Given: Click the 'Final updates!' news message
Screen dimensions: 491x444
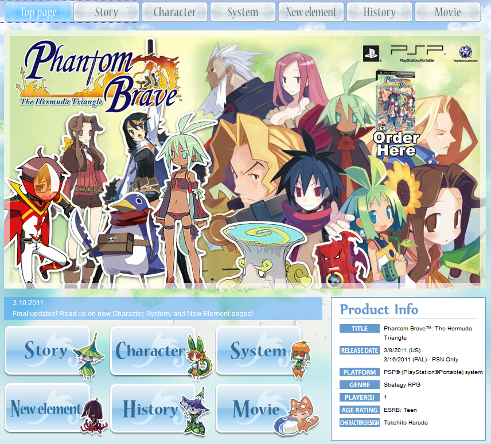Looking at the screenshot, I should 133,313.
